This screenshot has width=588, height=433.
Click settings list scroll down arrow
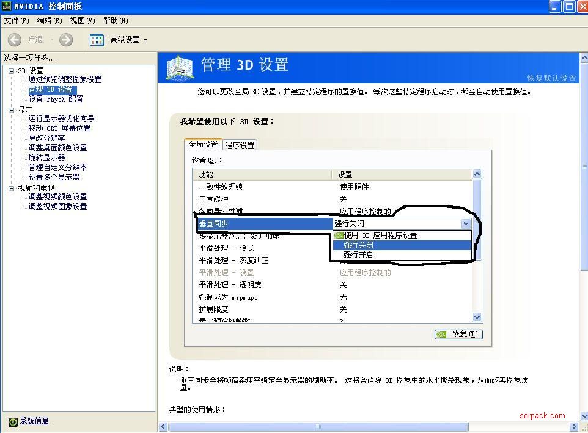click(x=477, y=317)
